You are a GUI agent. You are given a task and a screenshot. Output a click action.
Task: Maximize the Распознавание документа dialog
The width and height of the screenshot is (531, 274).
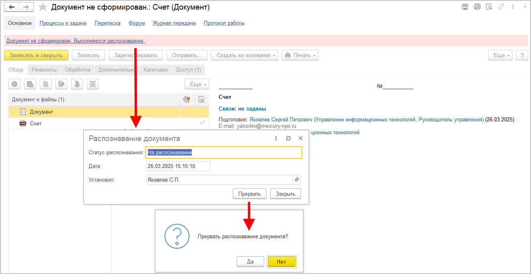[x=288, y=138]
